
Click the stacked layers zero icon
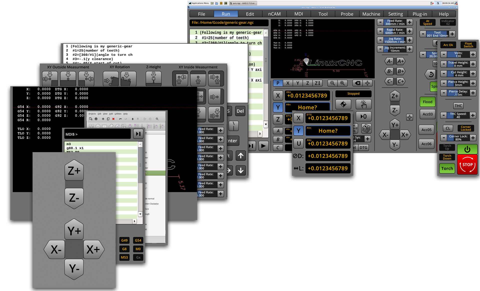click(x=366, y=129)
